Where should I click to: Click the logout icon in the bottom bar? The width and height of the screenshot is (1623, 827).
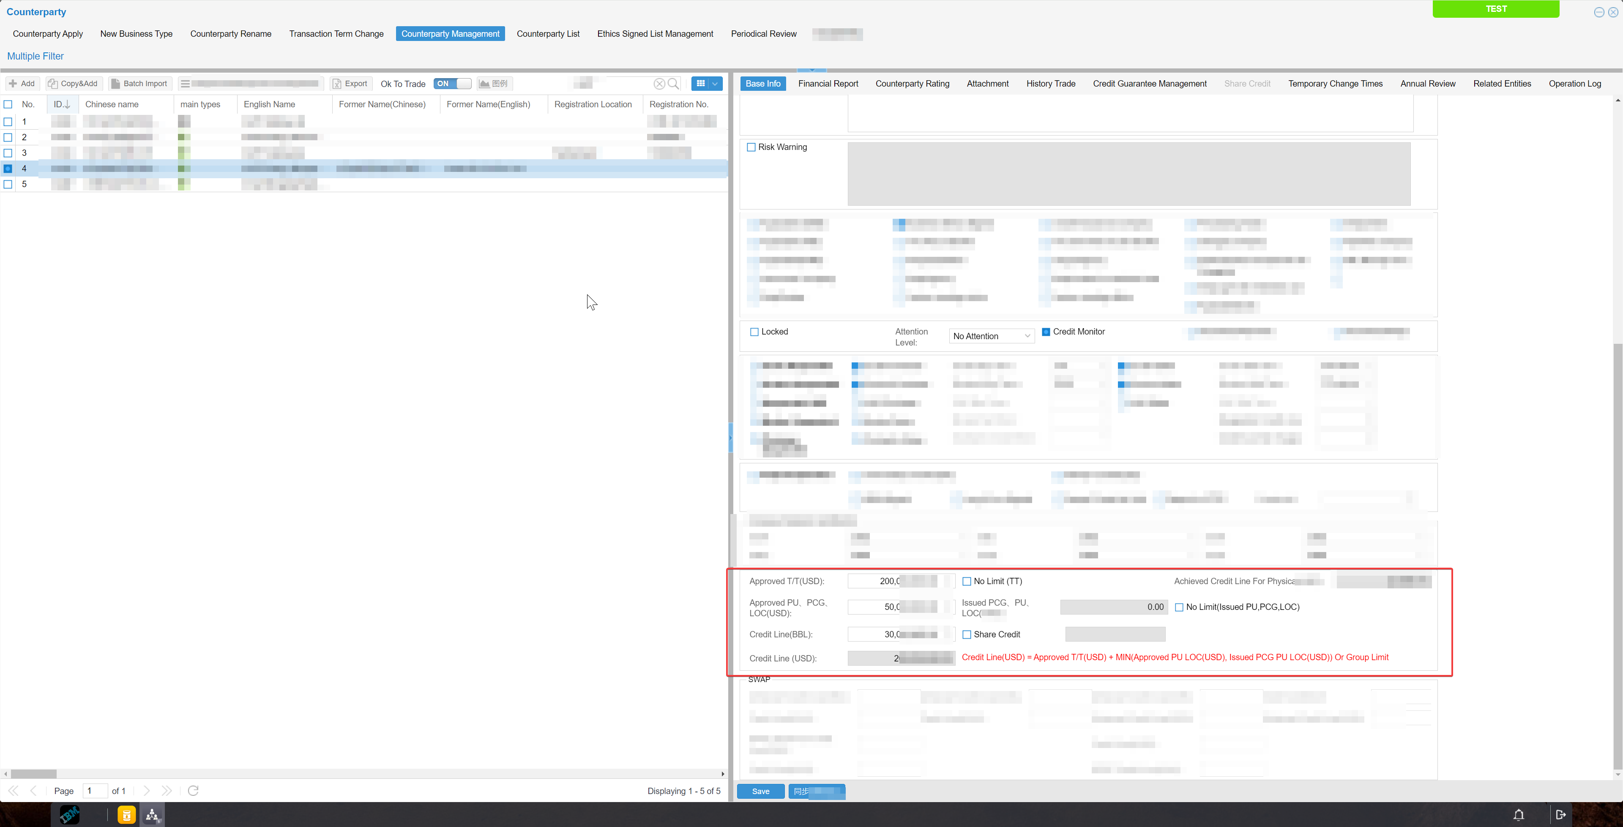coord(1560,815)
